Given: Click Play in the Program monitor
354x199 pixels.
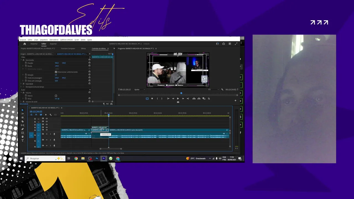Looking at the screenshot, I should [x=178, y=98].
